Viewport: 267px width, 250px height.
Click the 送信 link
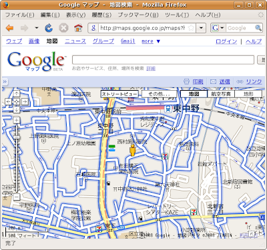[x=224, y=82]
